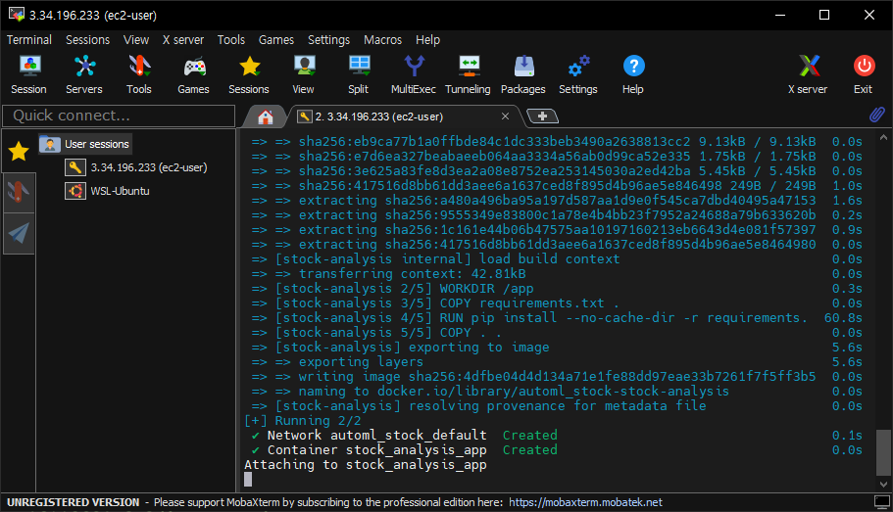Open the Settings menu in menu bar
The width and height of the screenshot is (893, 512).
(328, 40)
